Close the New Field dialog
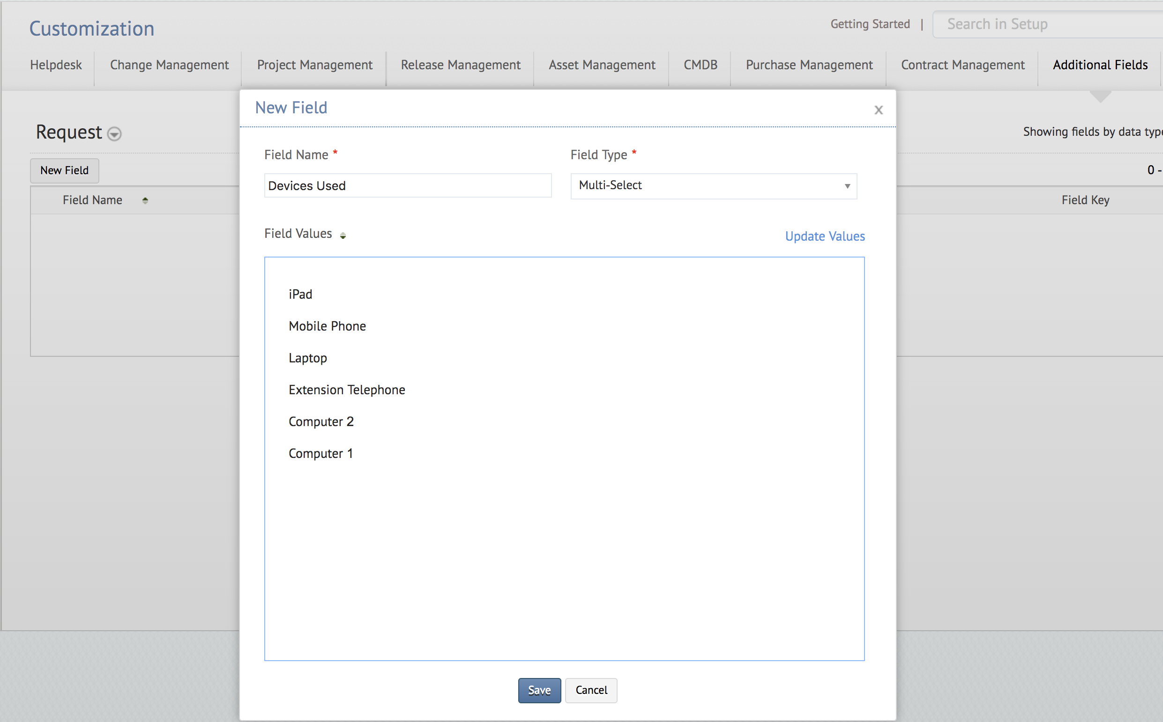 878,110
